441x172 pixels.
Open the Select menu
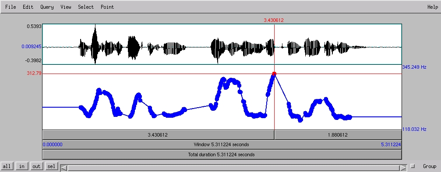point(86,7)
